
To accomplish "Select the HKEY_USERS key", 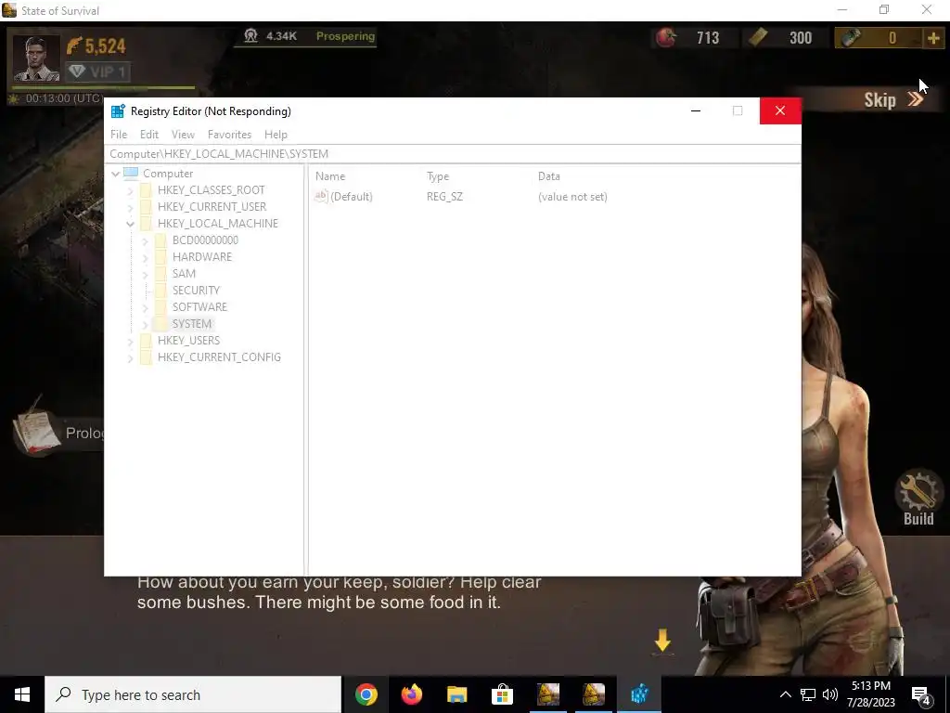I will 188,340.
